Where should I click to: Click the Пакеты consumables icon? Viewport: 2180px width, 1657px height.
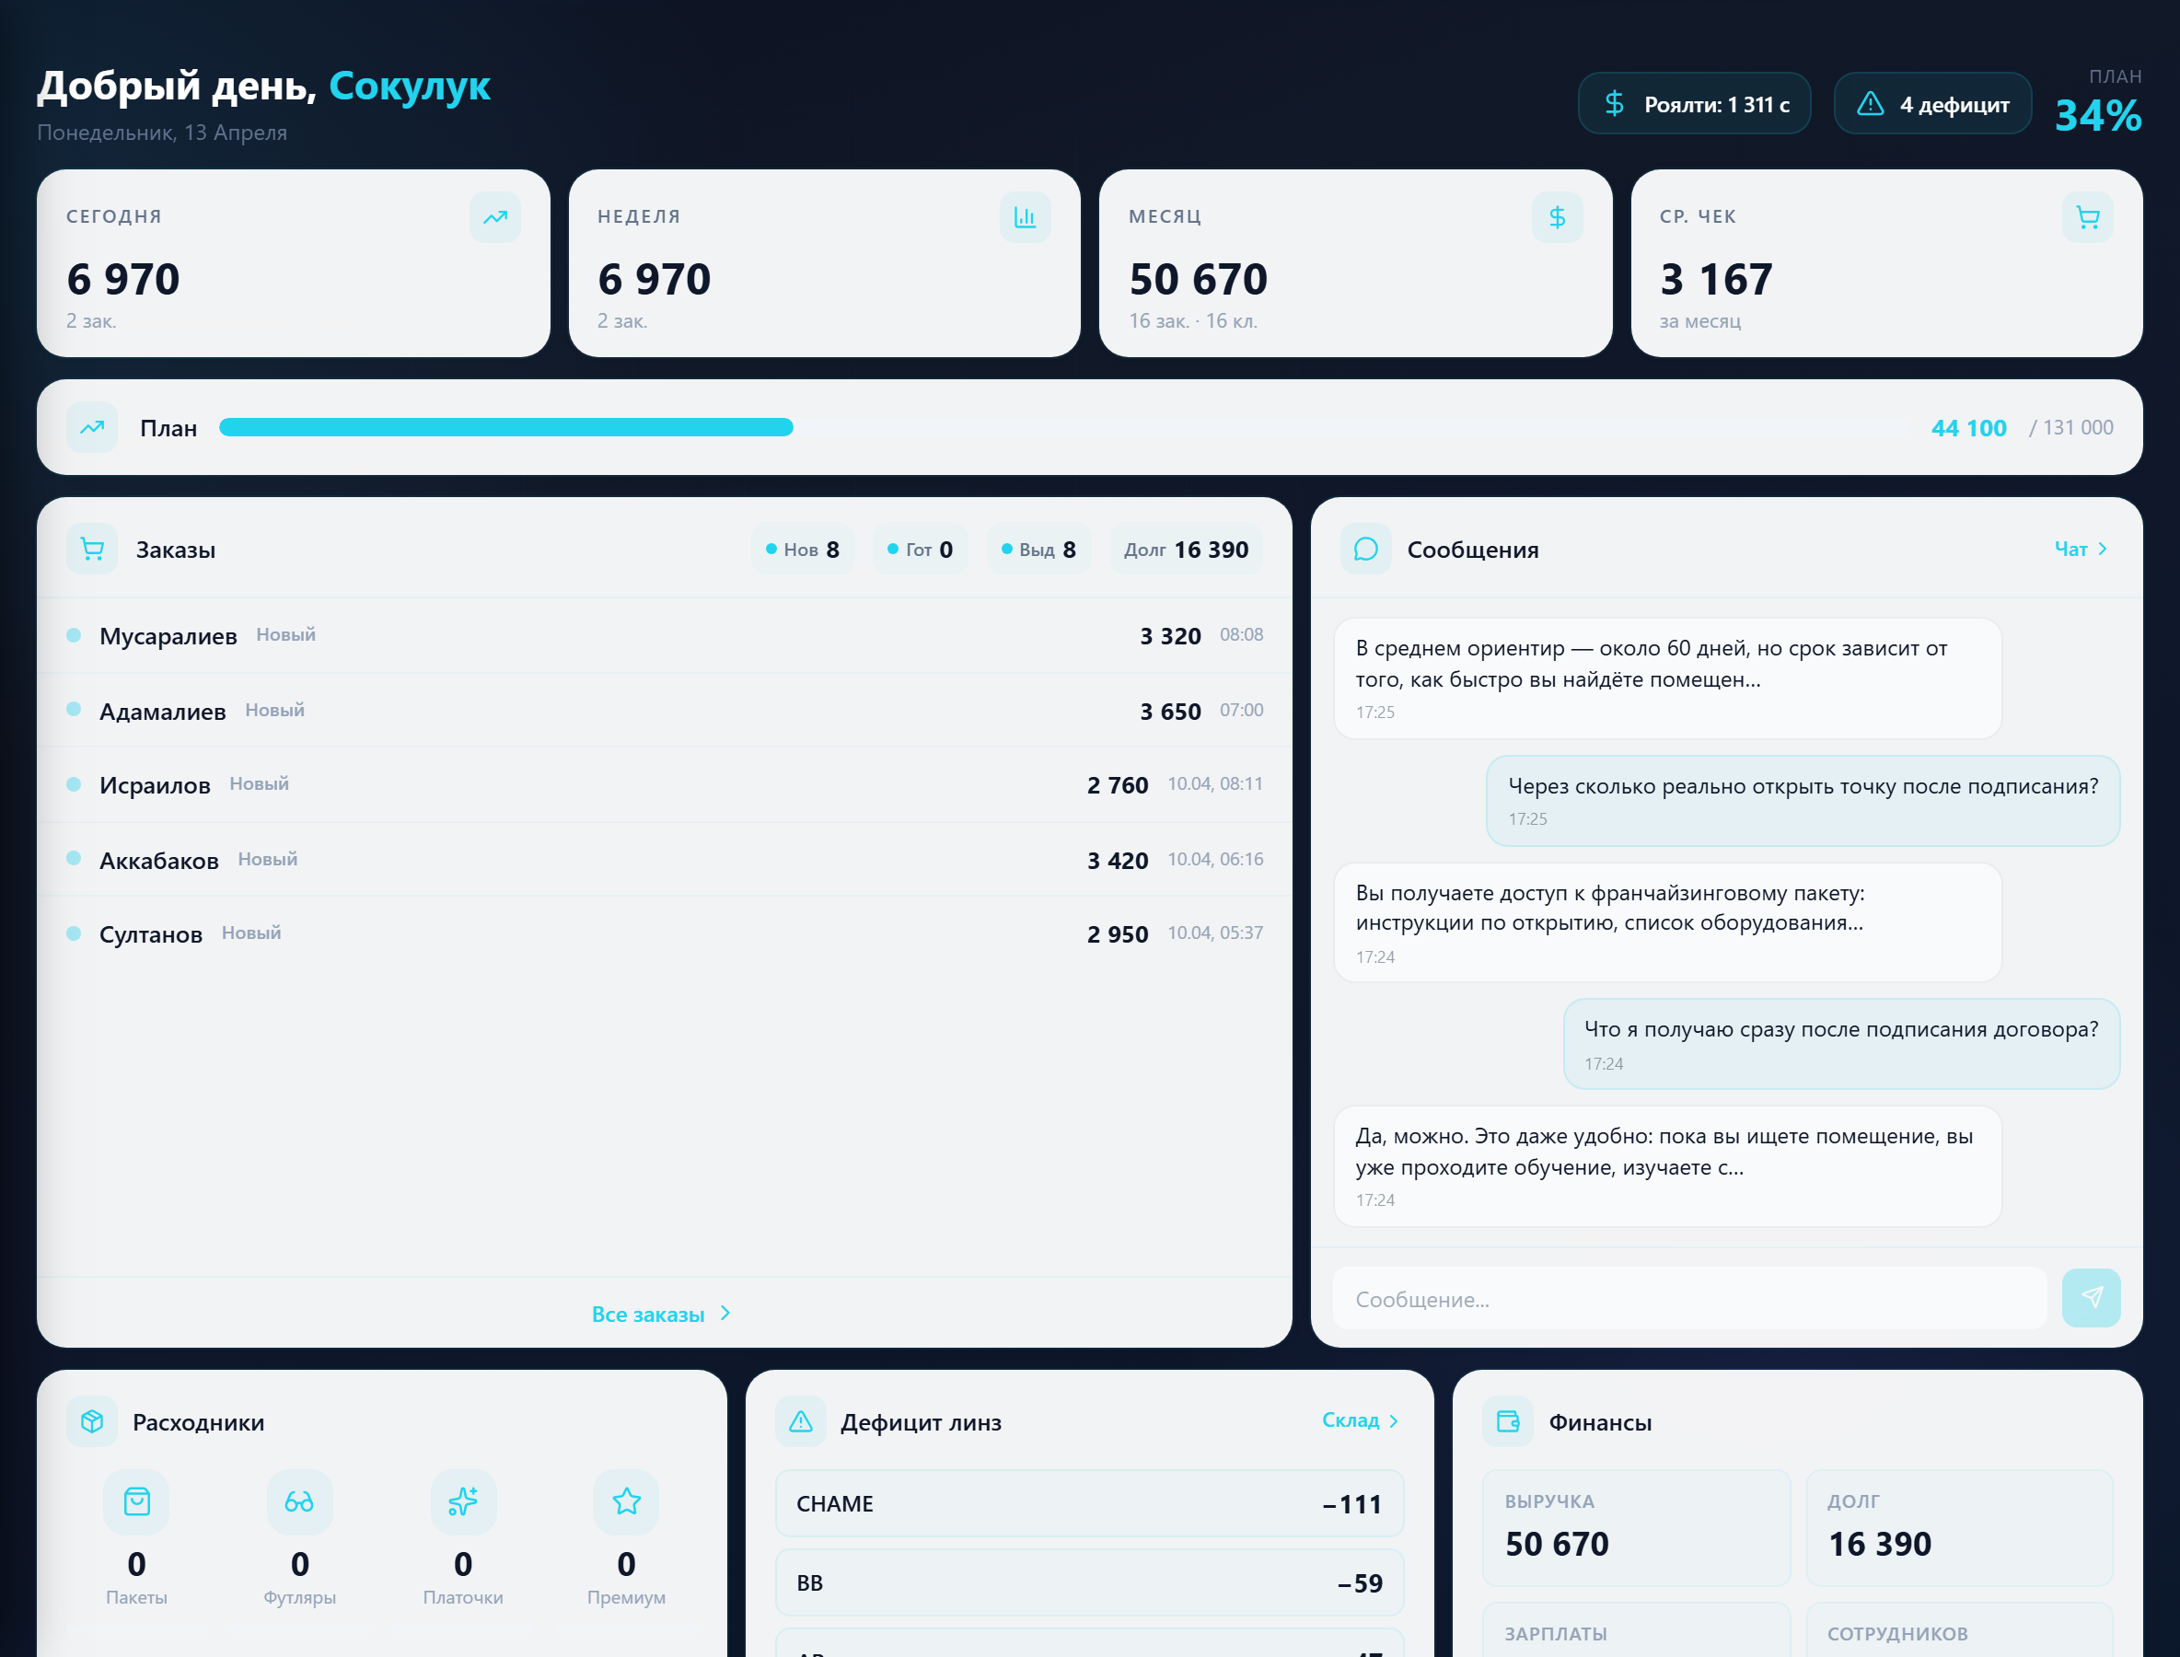click(137, 1502)
